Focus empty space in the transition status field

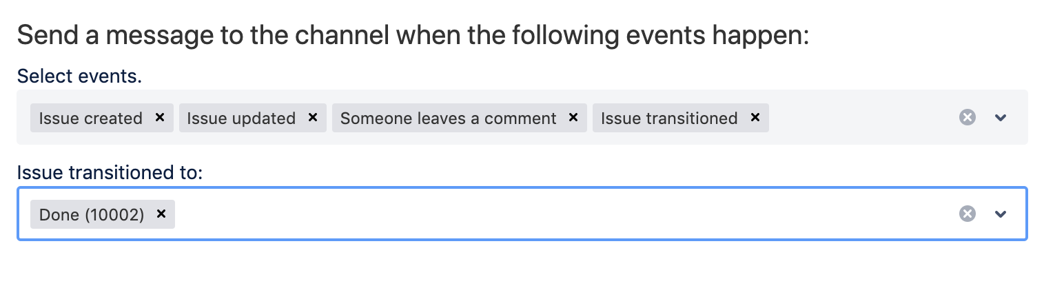(x=551, y=214)
